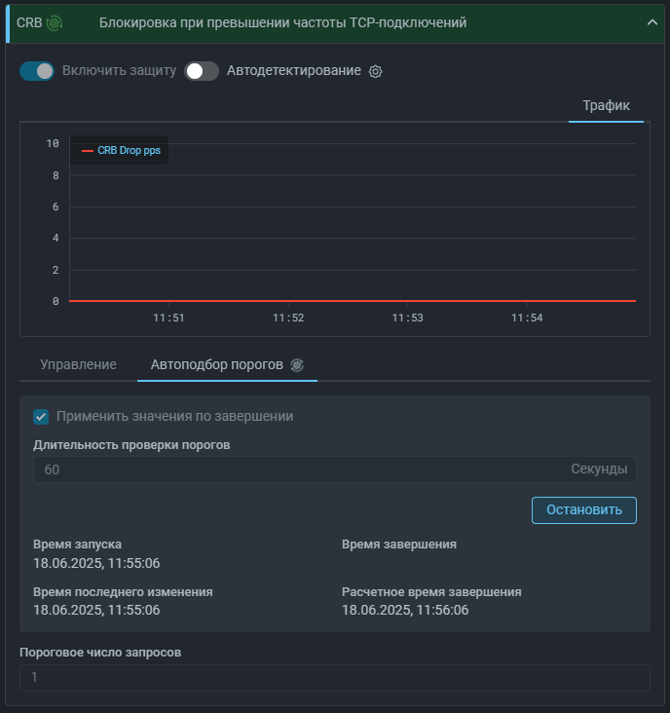Collapse the CRB panel with the chevron arrow

[651, 22]
